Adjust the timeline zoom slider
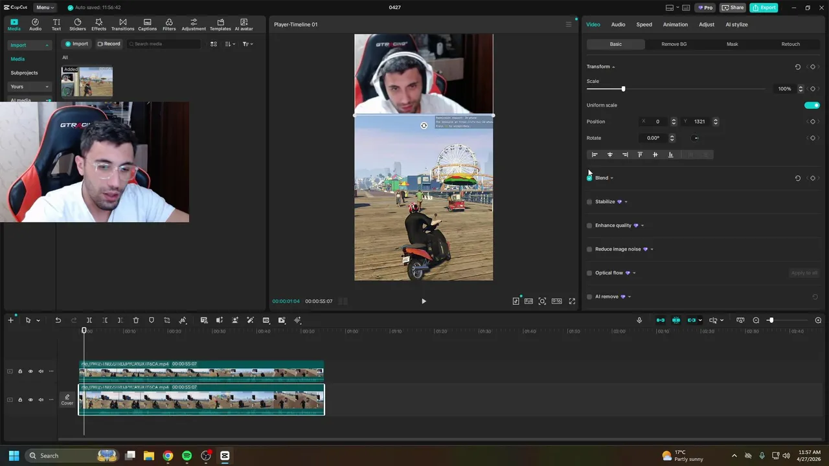Image resolution: width=829 pixels, height=466 pixels. [x=771, y=320]
